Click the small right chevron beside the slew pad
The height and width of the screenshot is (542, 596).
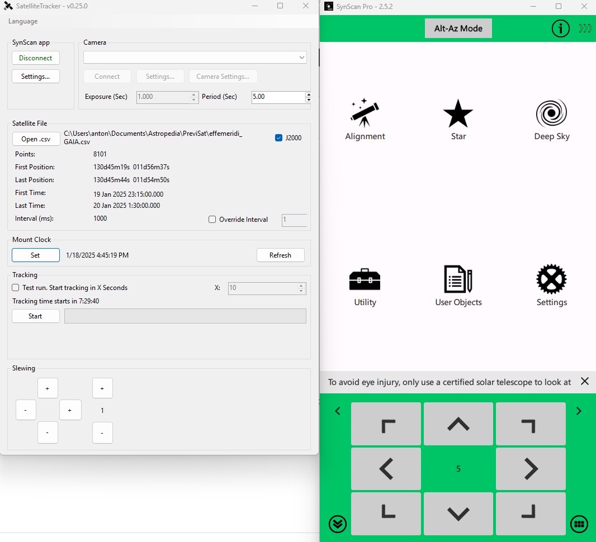point(579,411)
